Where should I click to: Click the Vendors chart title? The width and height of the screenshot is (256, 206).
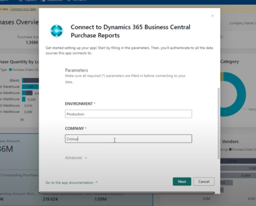tap(230, 142)
